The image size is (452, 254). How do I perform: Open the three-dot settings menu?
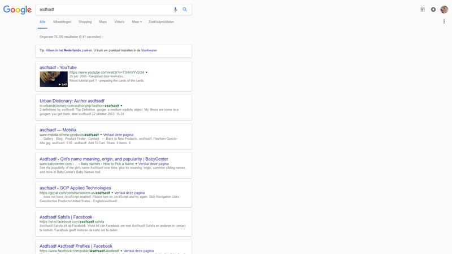(444, 21)
